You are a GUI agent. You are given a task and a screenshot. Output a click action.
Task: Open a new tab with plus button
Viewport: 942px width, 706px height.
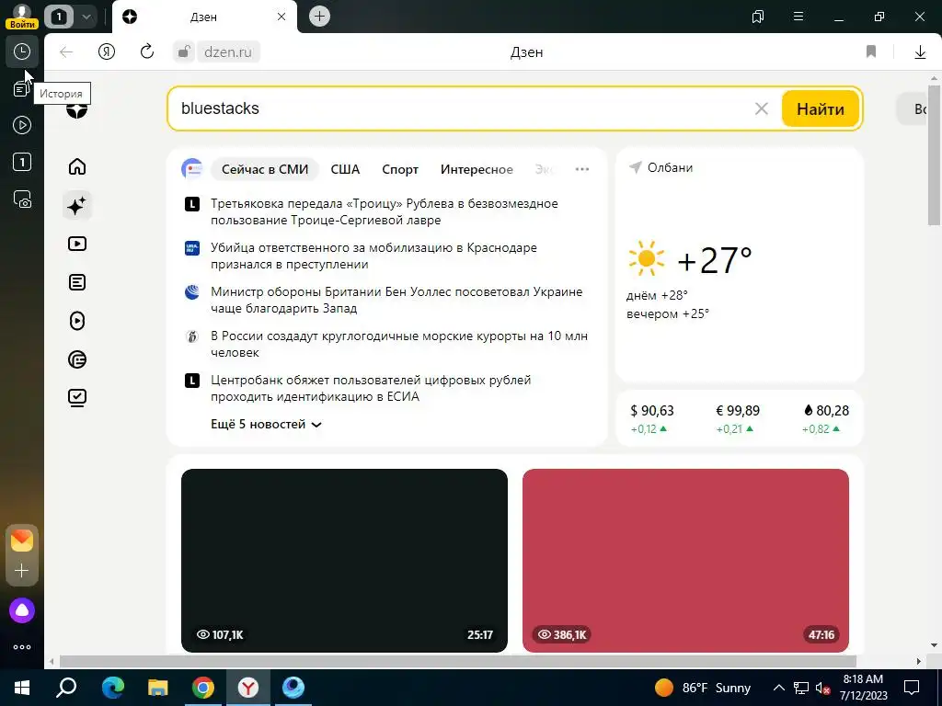pyautogui.click(x=319, y=17)
